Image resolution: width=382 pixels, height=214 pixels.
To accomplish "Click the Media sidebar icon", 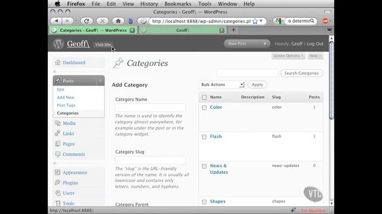I will 57,123.
